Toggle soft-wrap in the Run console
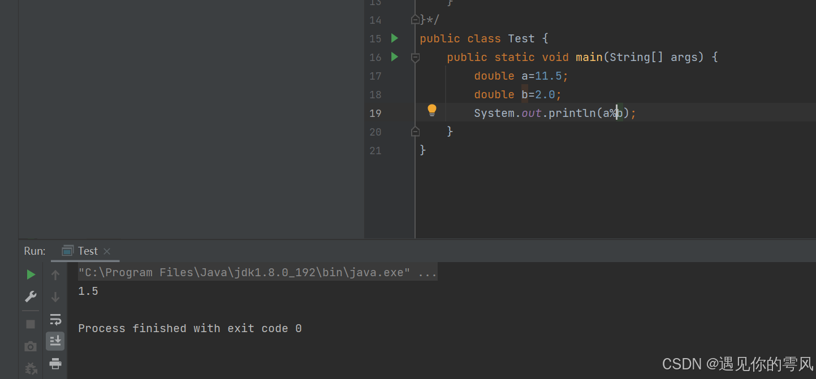The width and height of the screenshot is (816, 379). coord(55,320)
